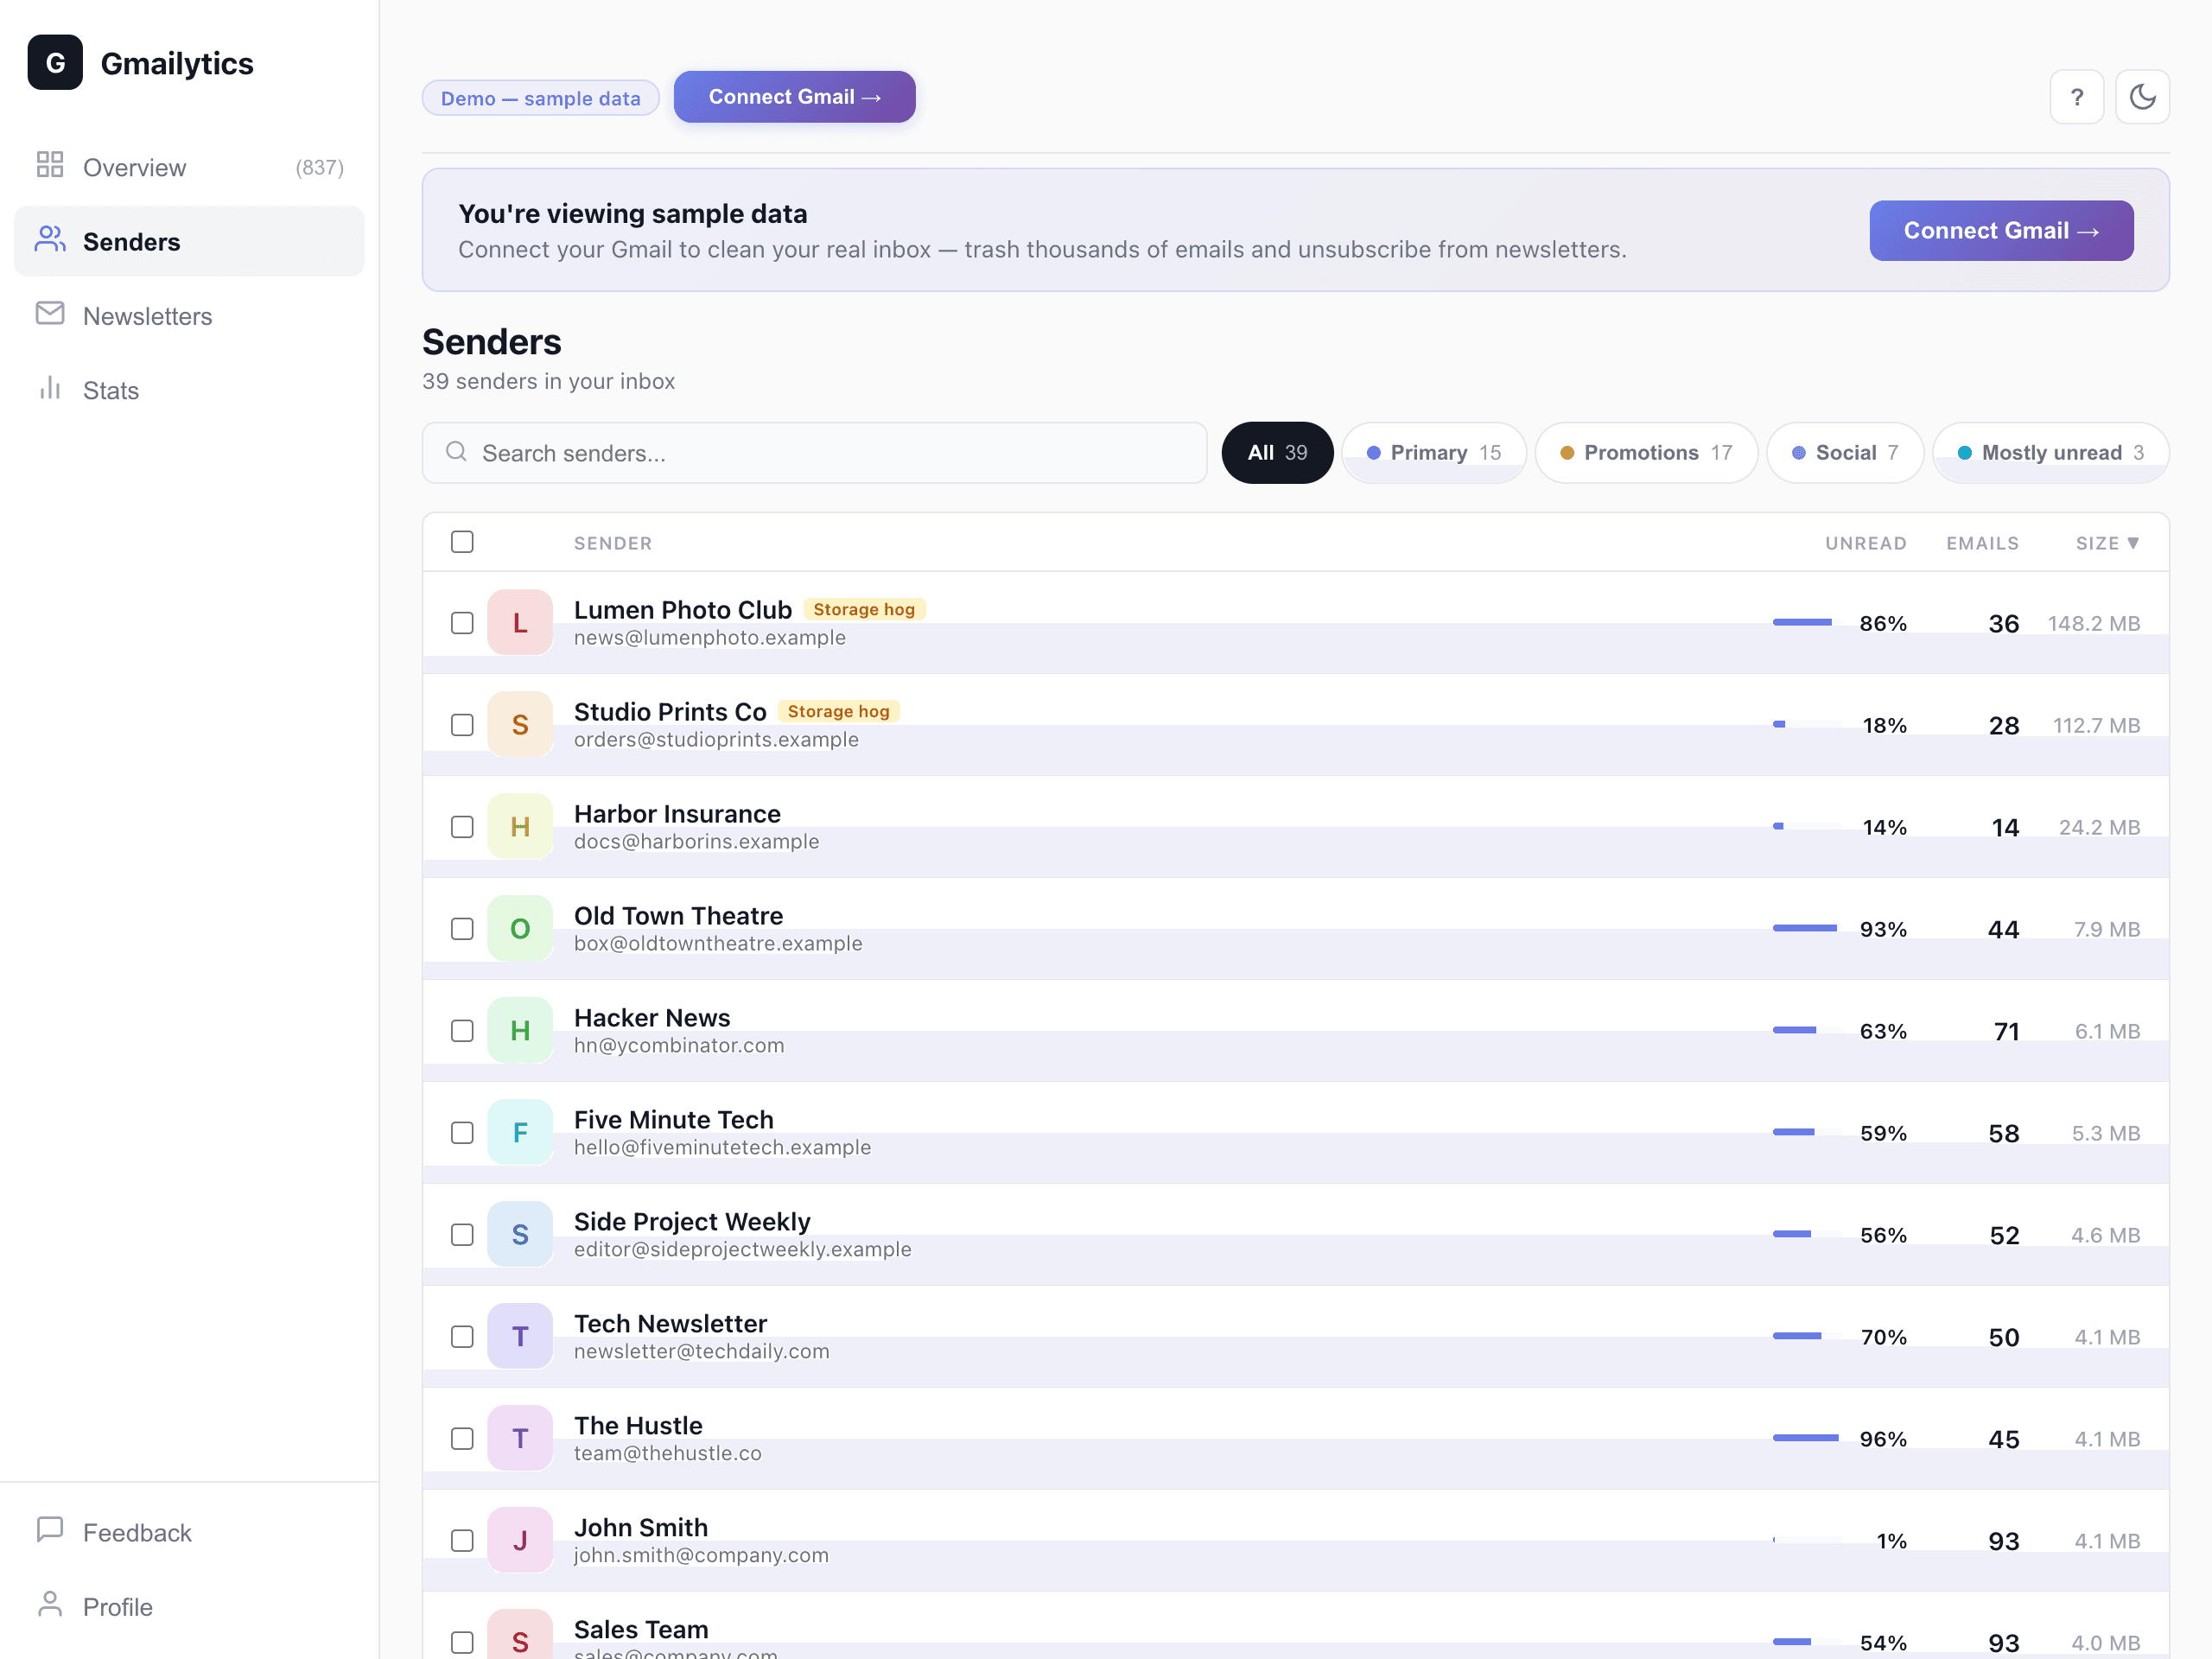The image size is (2212, 1659).
Task: Click the Stats bar chart icon
Action: coord(50,388)
